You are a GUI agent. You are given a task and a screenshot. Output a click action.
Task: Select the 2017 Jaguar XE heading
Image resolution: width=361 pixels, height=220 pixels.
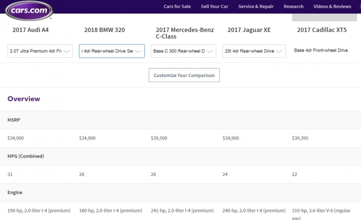click(x=249, y=30)
